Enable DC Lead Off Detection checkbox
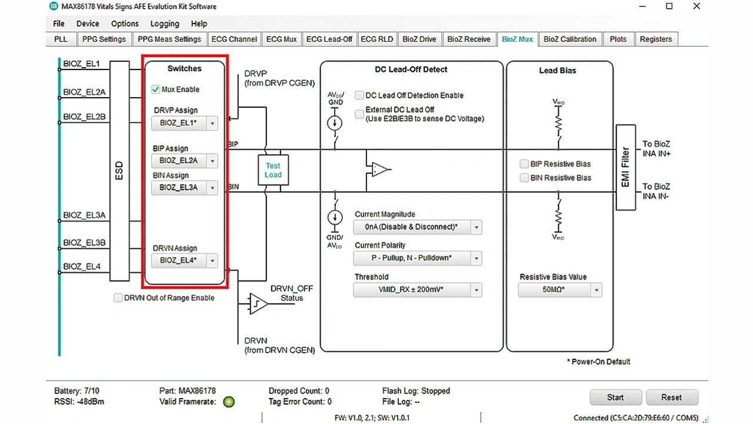 359,95
